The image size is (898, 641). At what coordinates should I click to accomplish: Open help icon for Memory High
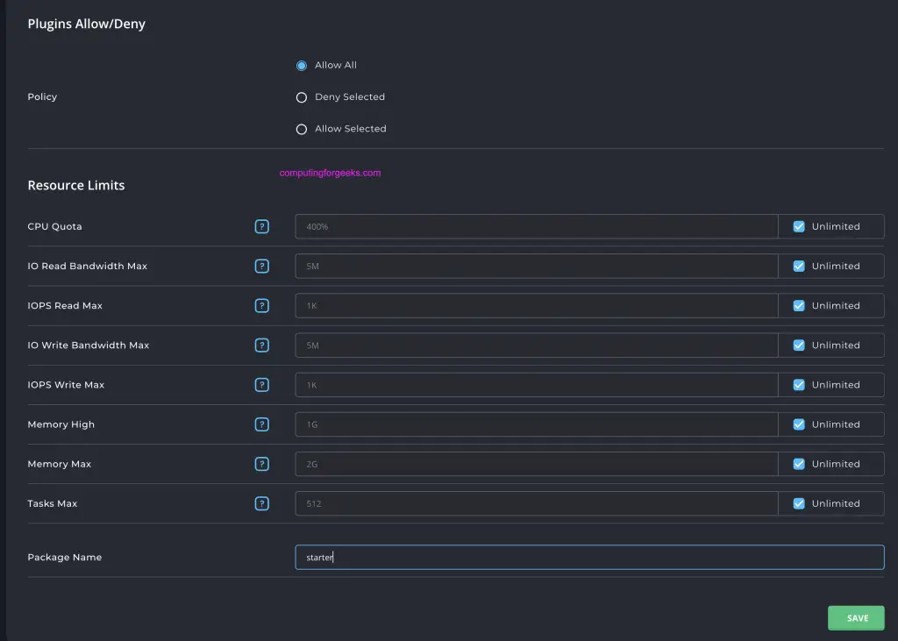pyautogui.click(x=261, y=424)
